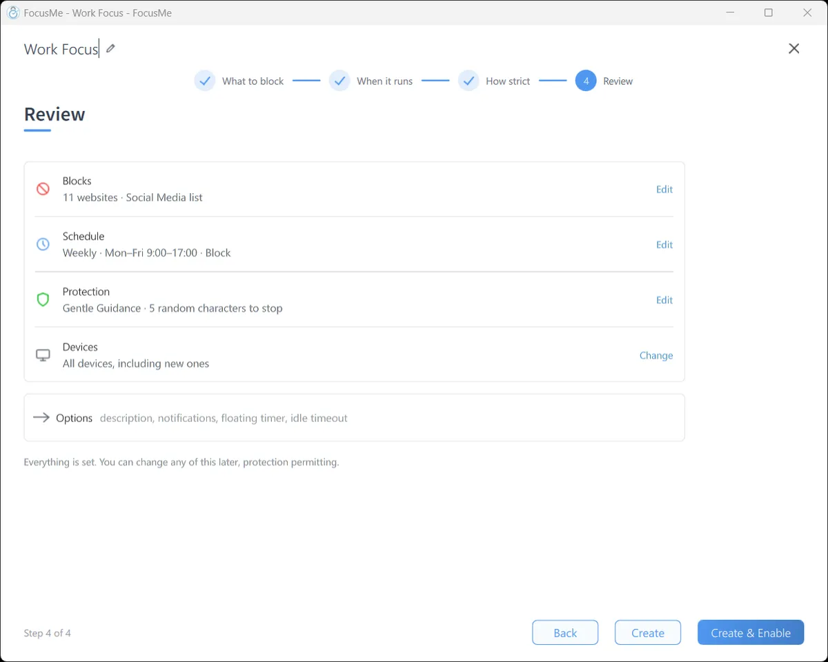The height and width of the screenshot is (662, 828).
Task: Edit the Protection settings
Action: point(664,300)
